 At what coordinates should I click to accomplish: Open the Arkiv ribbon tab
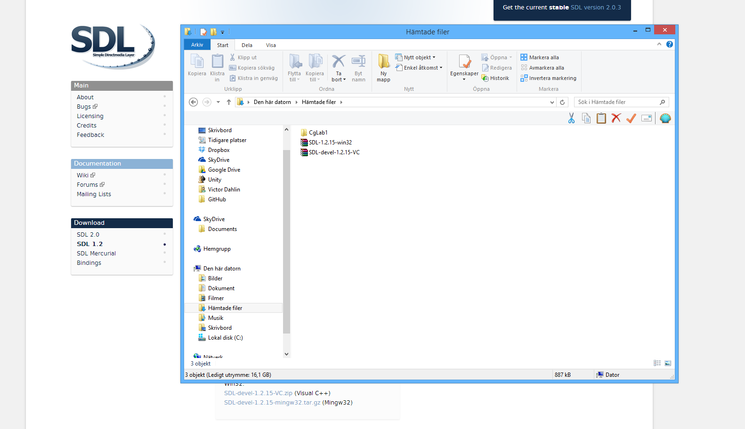197,45
